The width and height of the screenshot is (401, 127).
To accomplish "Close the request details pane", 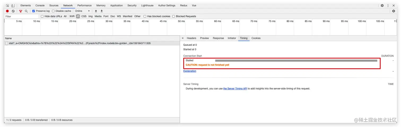I will [182, 38].
